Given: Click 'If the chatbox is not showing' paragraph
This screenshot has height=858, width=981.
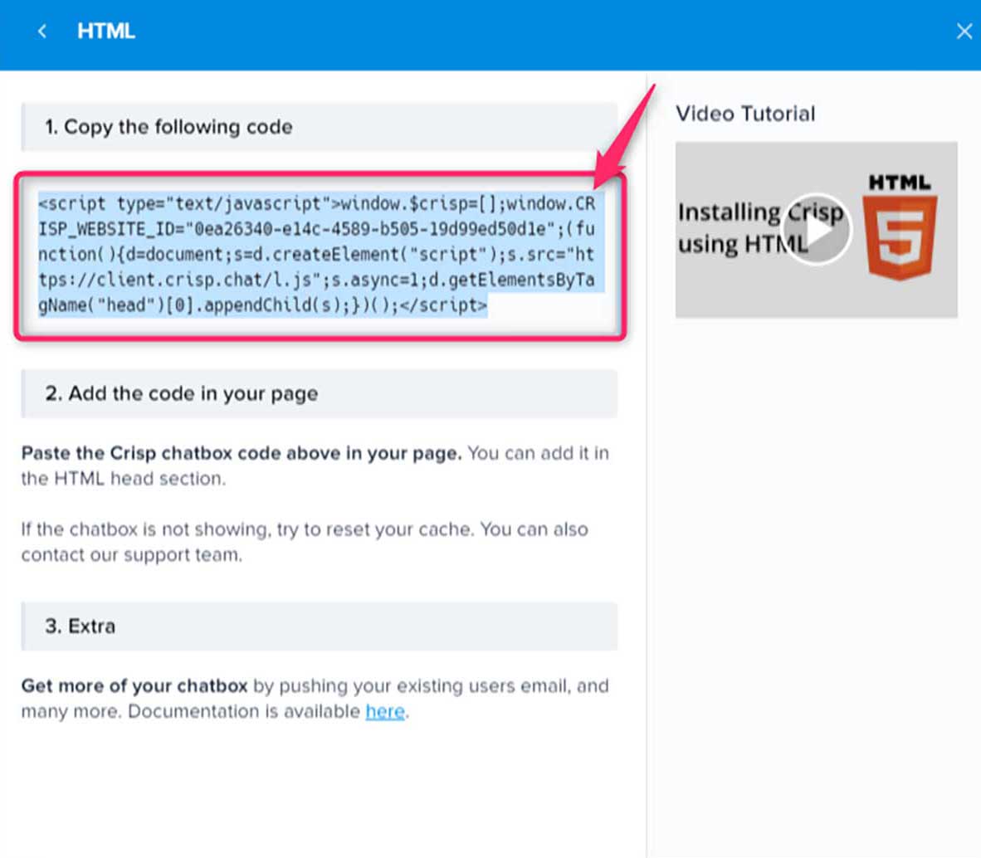Looking at the screenshot, I should pyautogui.click(x=305, y=542).
